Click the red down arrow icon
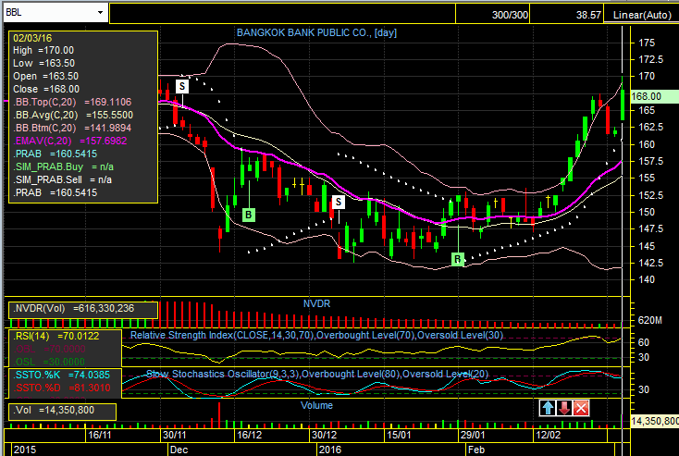Viewport: 679px width, 456px height. (x=564, y=408)
